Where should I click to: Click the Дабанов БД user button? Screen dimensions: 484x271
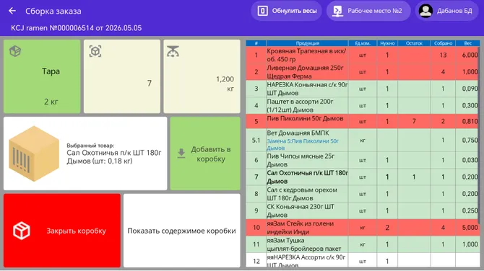point(446,11)
